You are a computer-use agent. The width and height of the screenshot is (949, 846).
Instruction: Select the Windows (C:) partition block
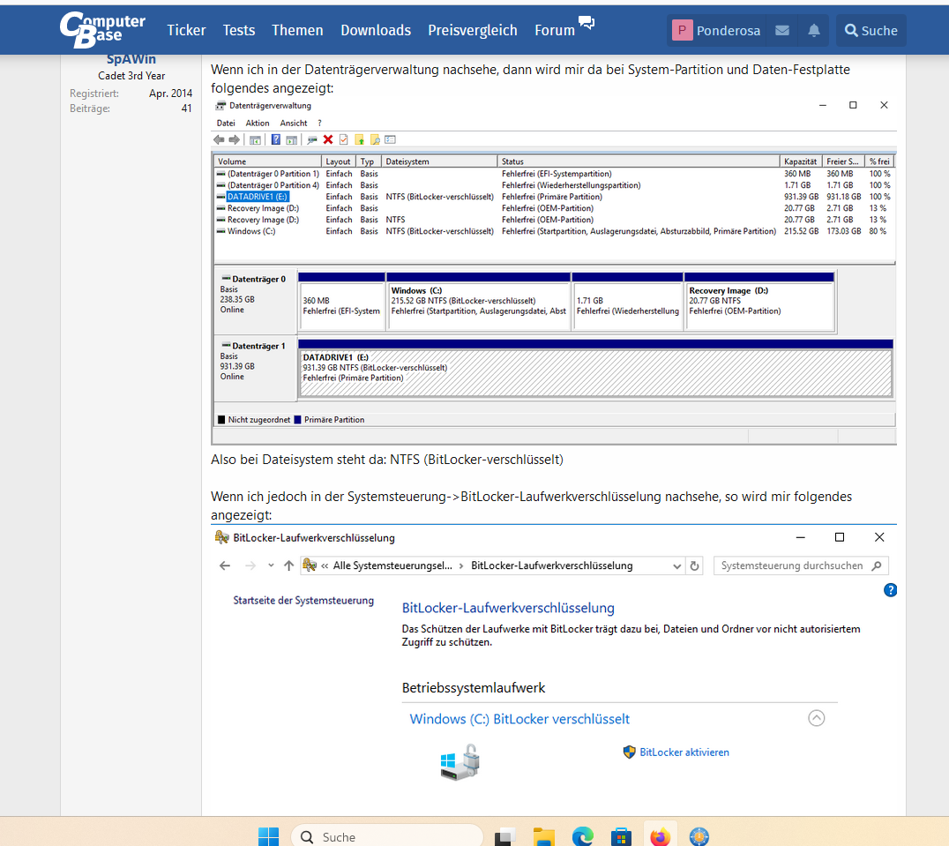(x=478, y=302)
